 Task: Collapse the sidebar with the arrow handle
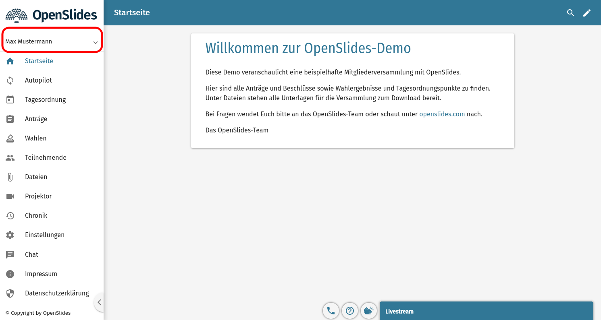tap(99, 302)
